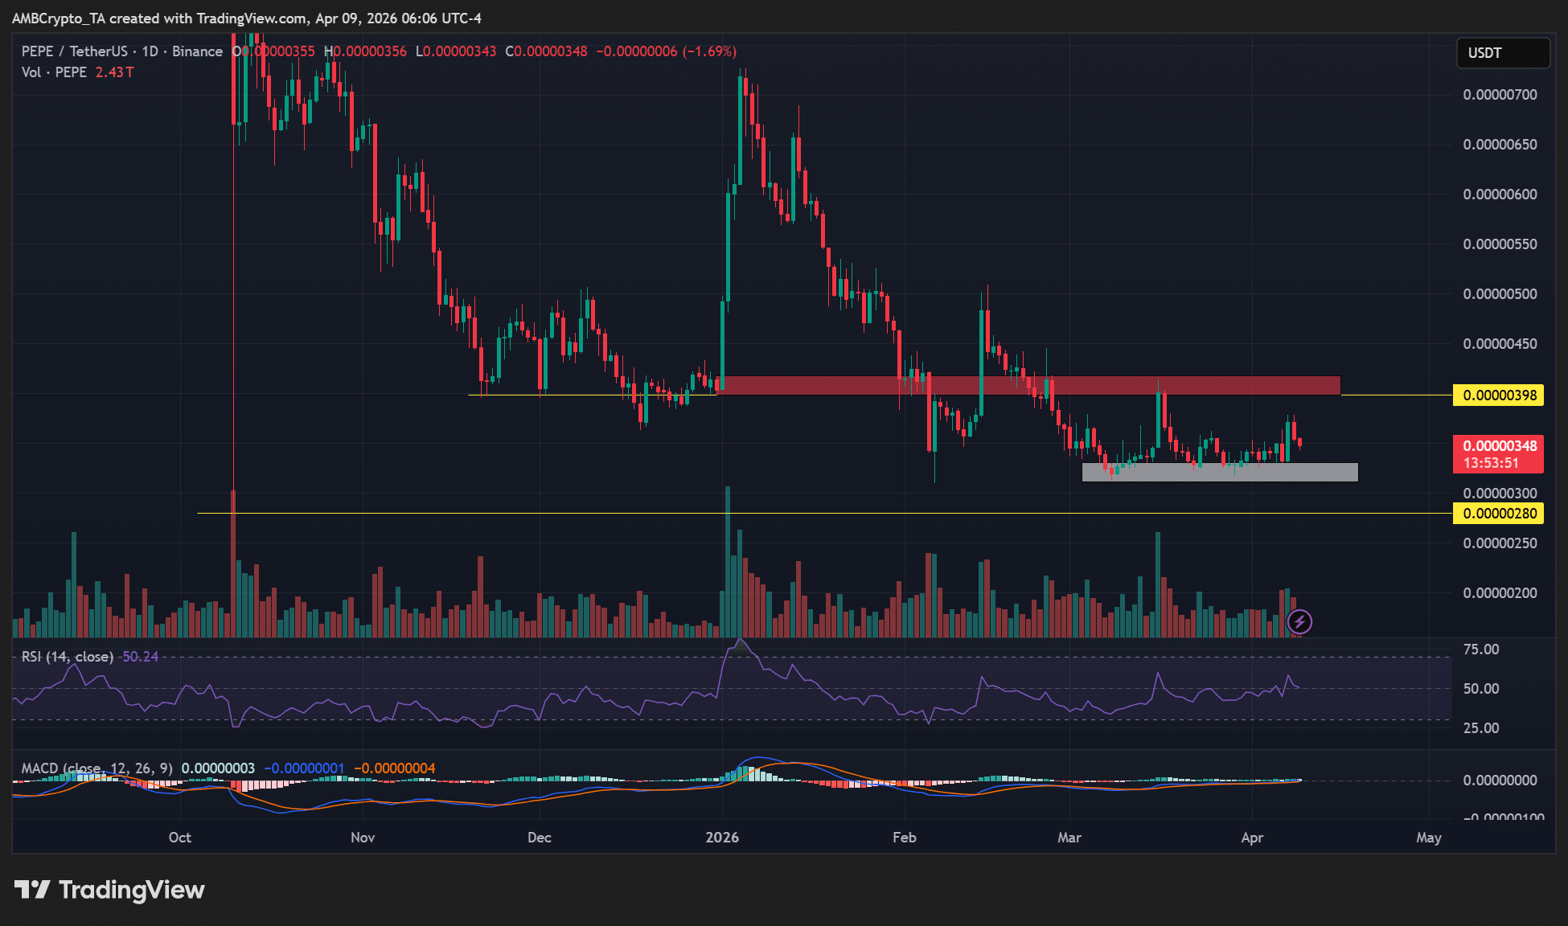Viewport: 1568px width, 926px height.
Task: Click the RSI value 50.24 readout
Action: pyautogui.click(x=140, y=657)
